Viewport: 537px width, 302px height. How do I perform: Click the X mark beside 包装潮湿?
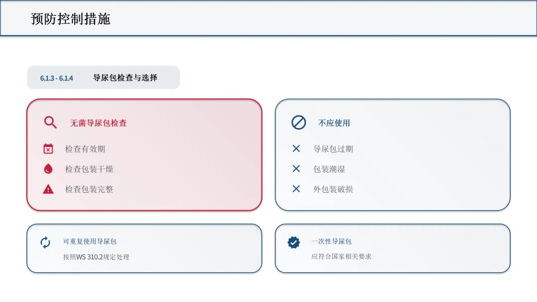point(296,168)
